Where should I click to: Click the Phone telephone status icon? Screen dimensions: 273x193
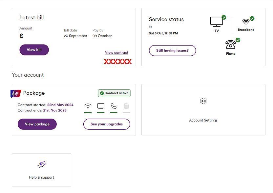[230, 45]
